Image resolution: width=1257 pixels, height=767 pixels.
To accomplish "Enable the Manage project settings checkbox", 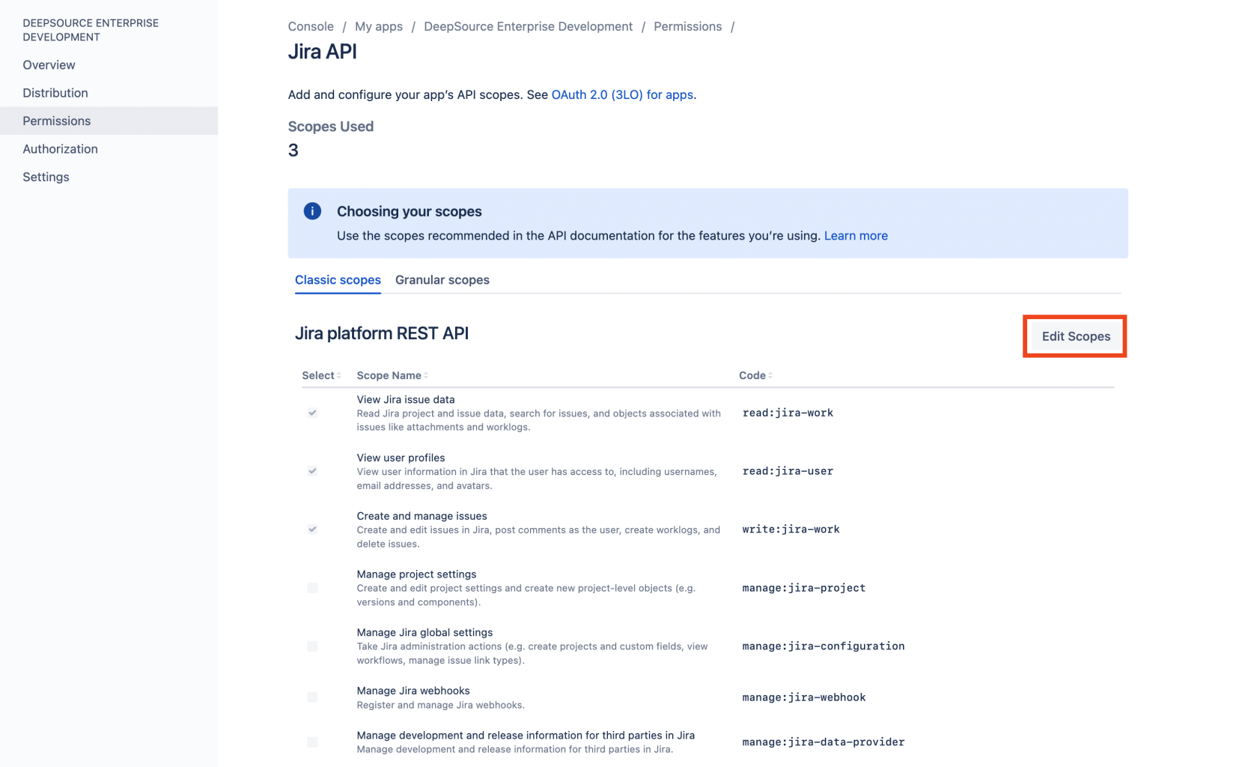I will click(312, 588).
